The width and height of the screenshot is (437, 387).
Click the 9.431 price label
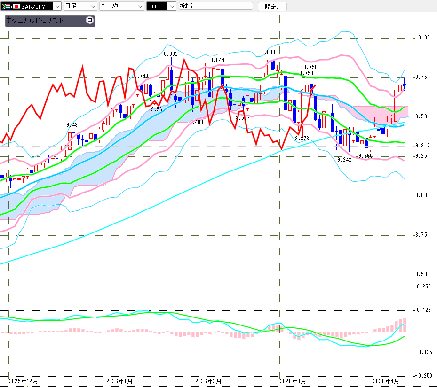coord(73,125)
